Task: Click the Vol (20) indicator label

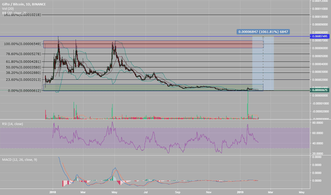Action: pyautogui.click(x=8, y=9)
